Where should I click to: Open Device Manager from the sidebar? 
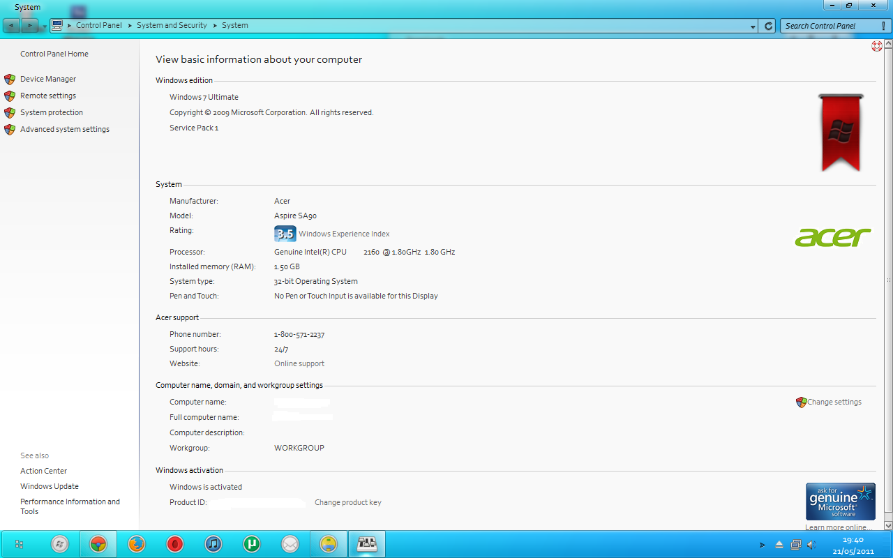[x=48, y=79]
